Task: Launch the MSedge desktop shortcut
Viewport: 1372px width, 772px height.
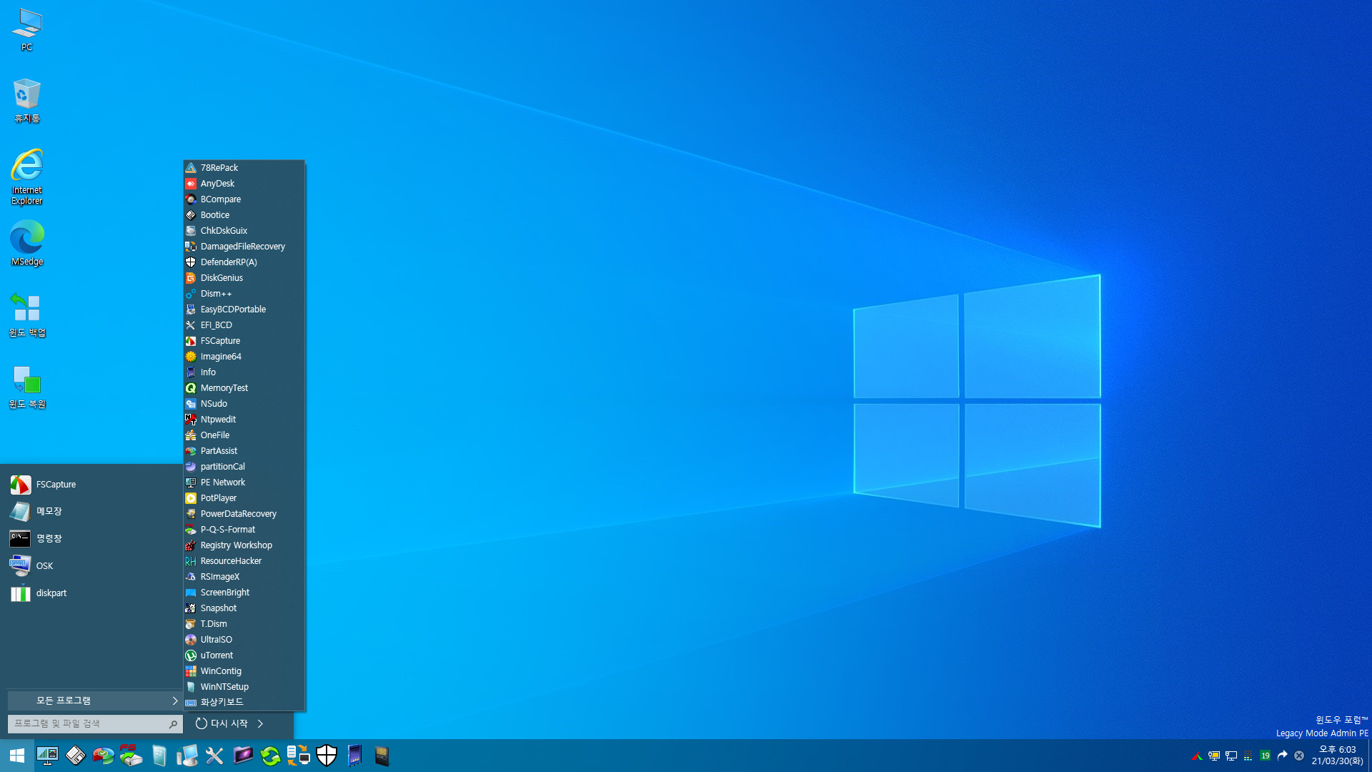Action: 26,243
